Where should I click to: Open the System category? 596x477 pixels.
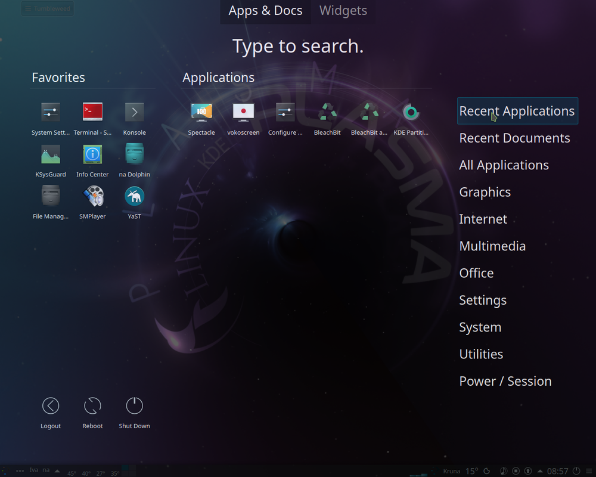click(480, 327)
